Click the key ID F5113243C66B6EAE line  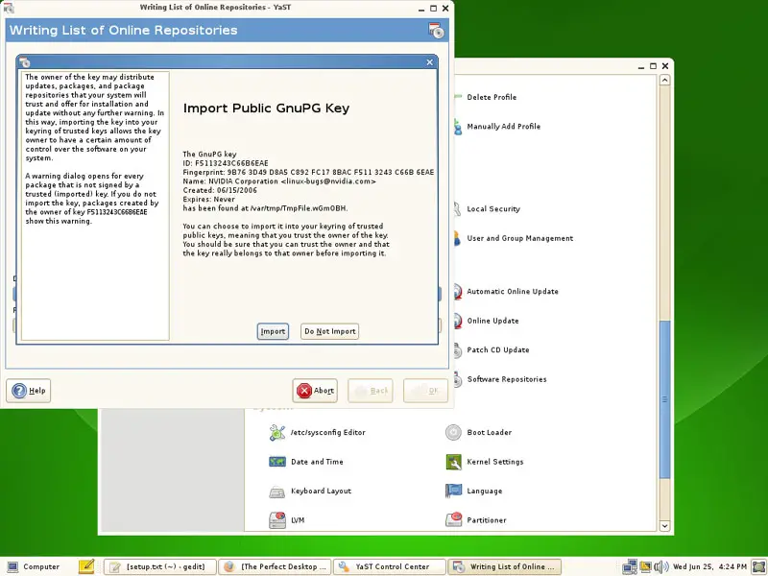click(226, 163)
